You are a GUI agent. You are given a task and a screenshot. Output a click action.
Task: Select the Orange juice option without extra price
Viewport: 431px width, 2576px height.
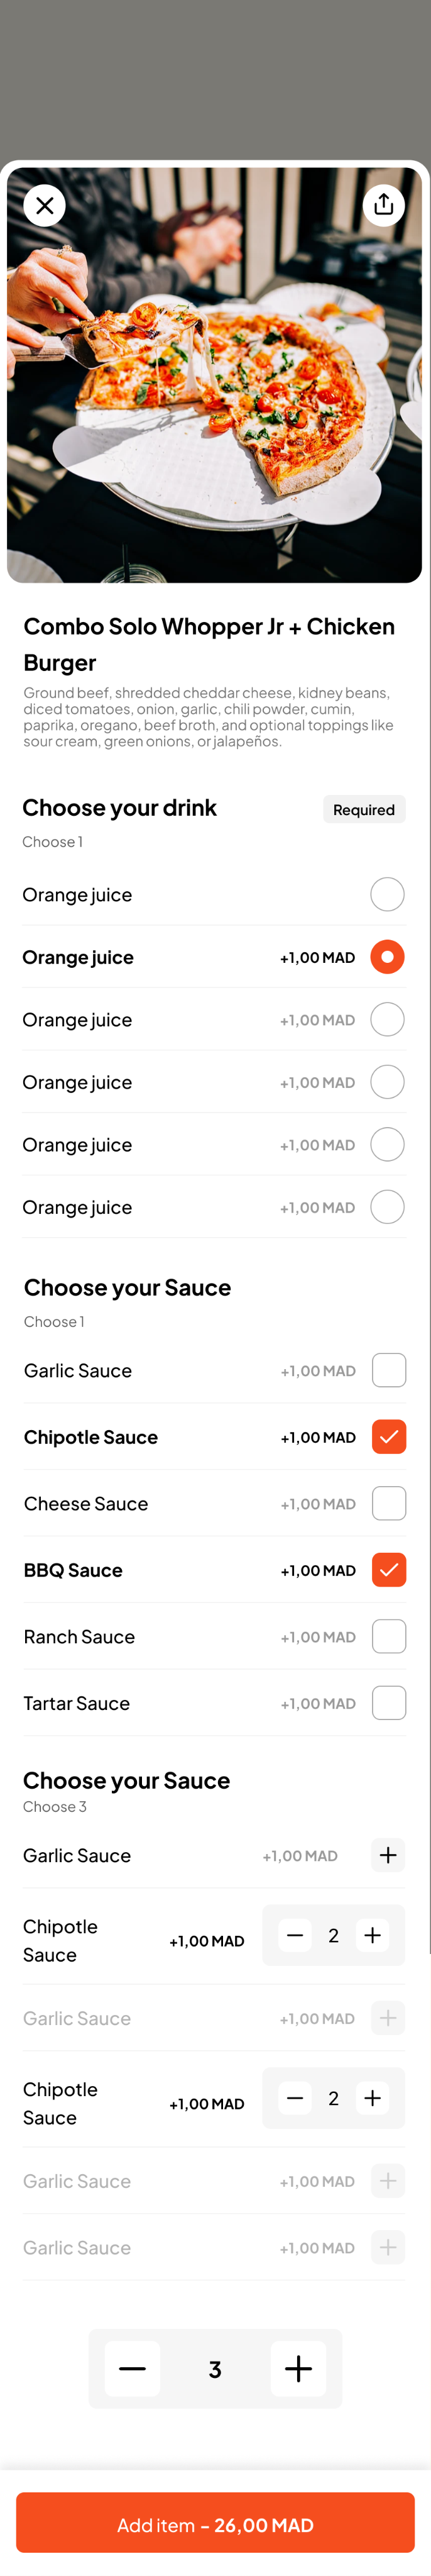(387, 895)
